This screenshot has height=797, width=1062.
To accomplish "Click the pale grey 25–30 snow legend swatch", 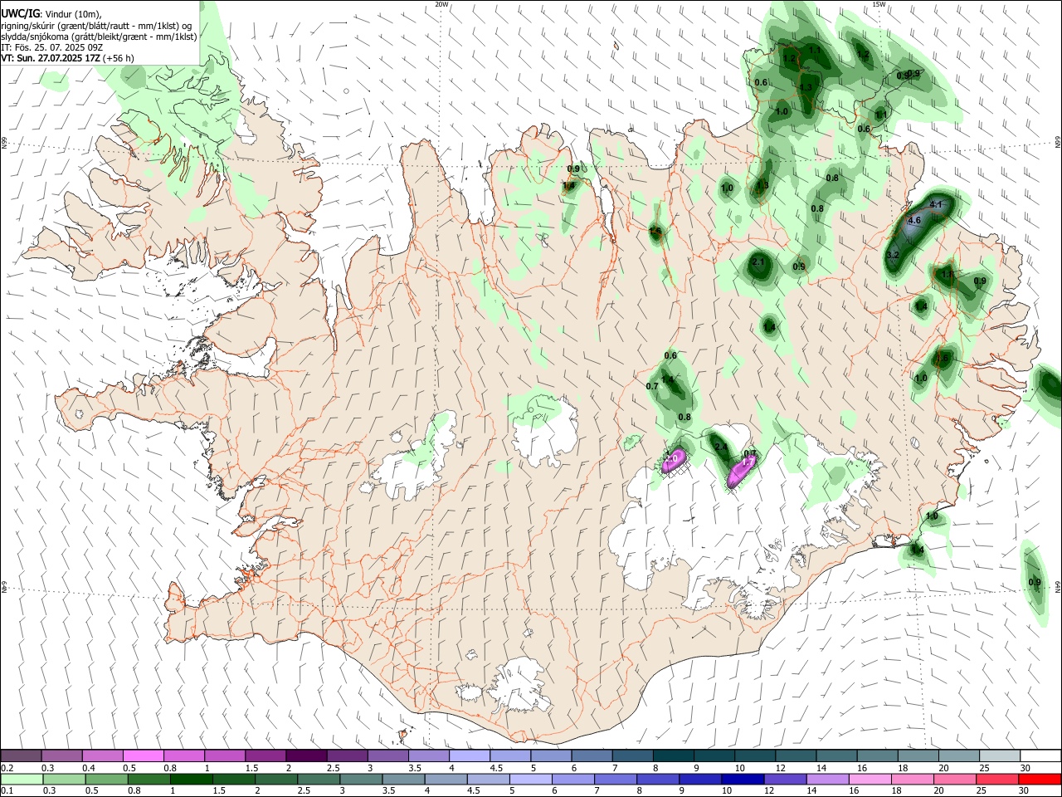I will point(999,756).
